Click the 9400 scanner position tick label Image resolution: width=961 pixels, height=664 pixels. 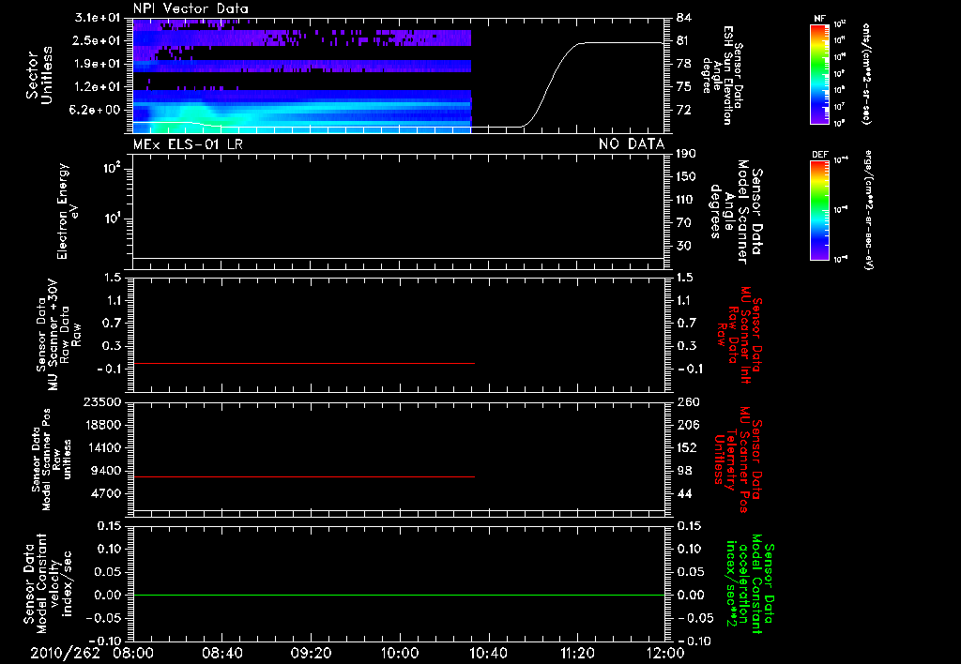click(x=105, y=471)
